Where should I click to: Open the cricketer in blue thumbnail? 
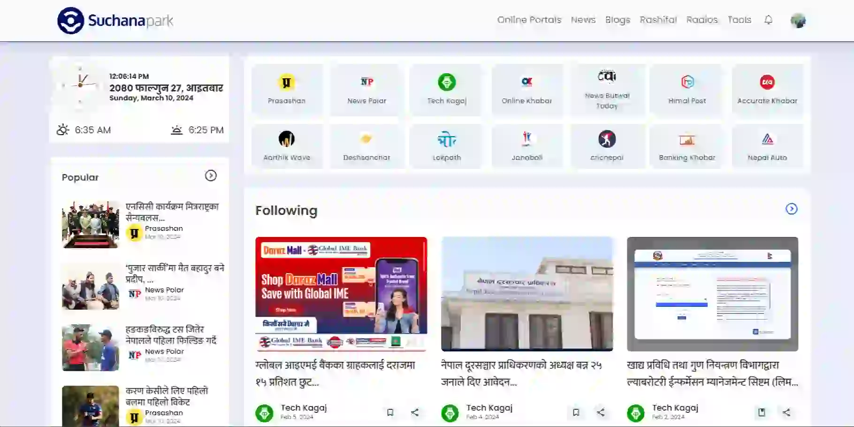coord(91,406)
